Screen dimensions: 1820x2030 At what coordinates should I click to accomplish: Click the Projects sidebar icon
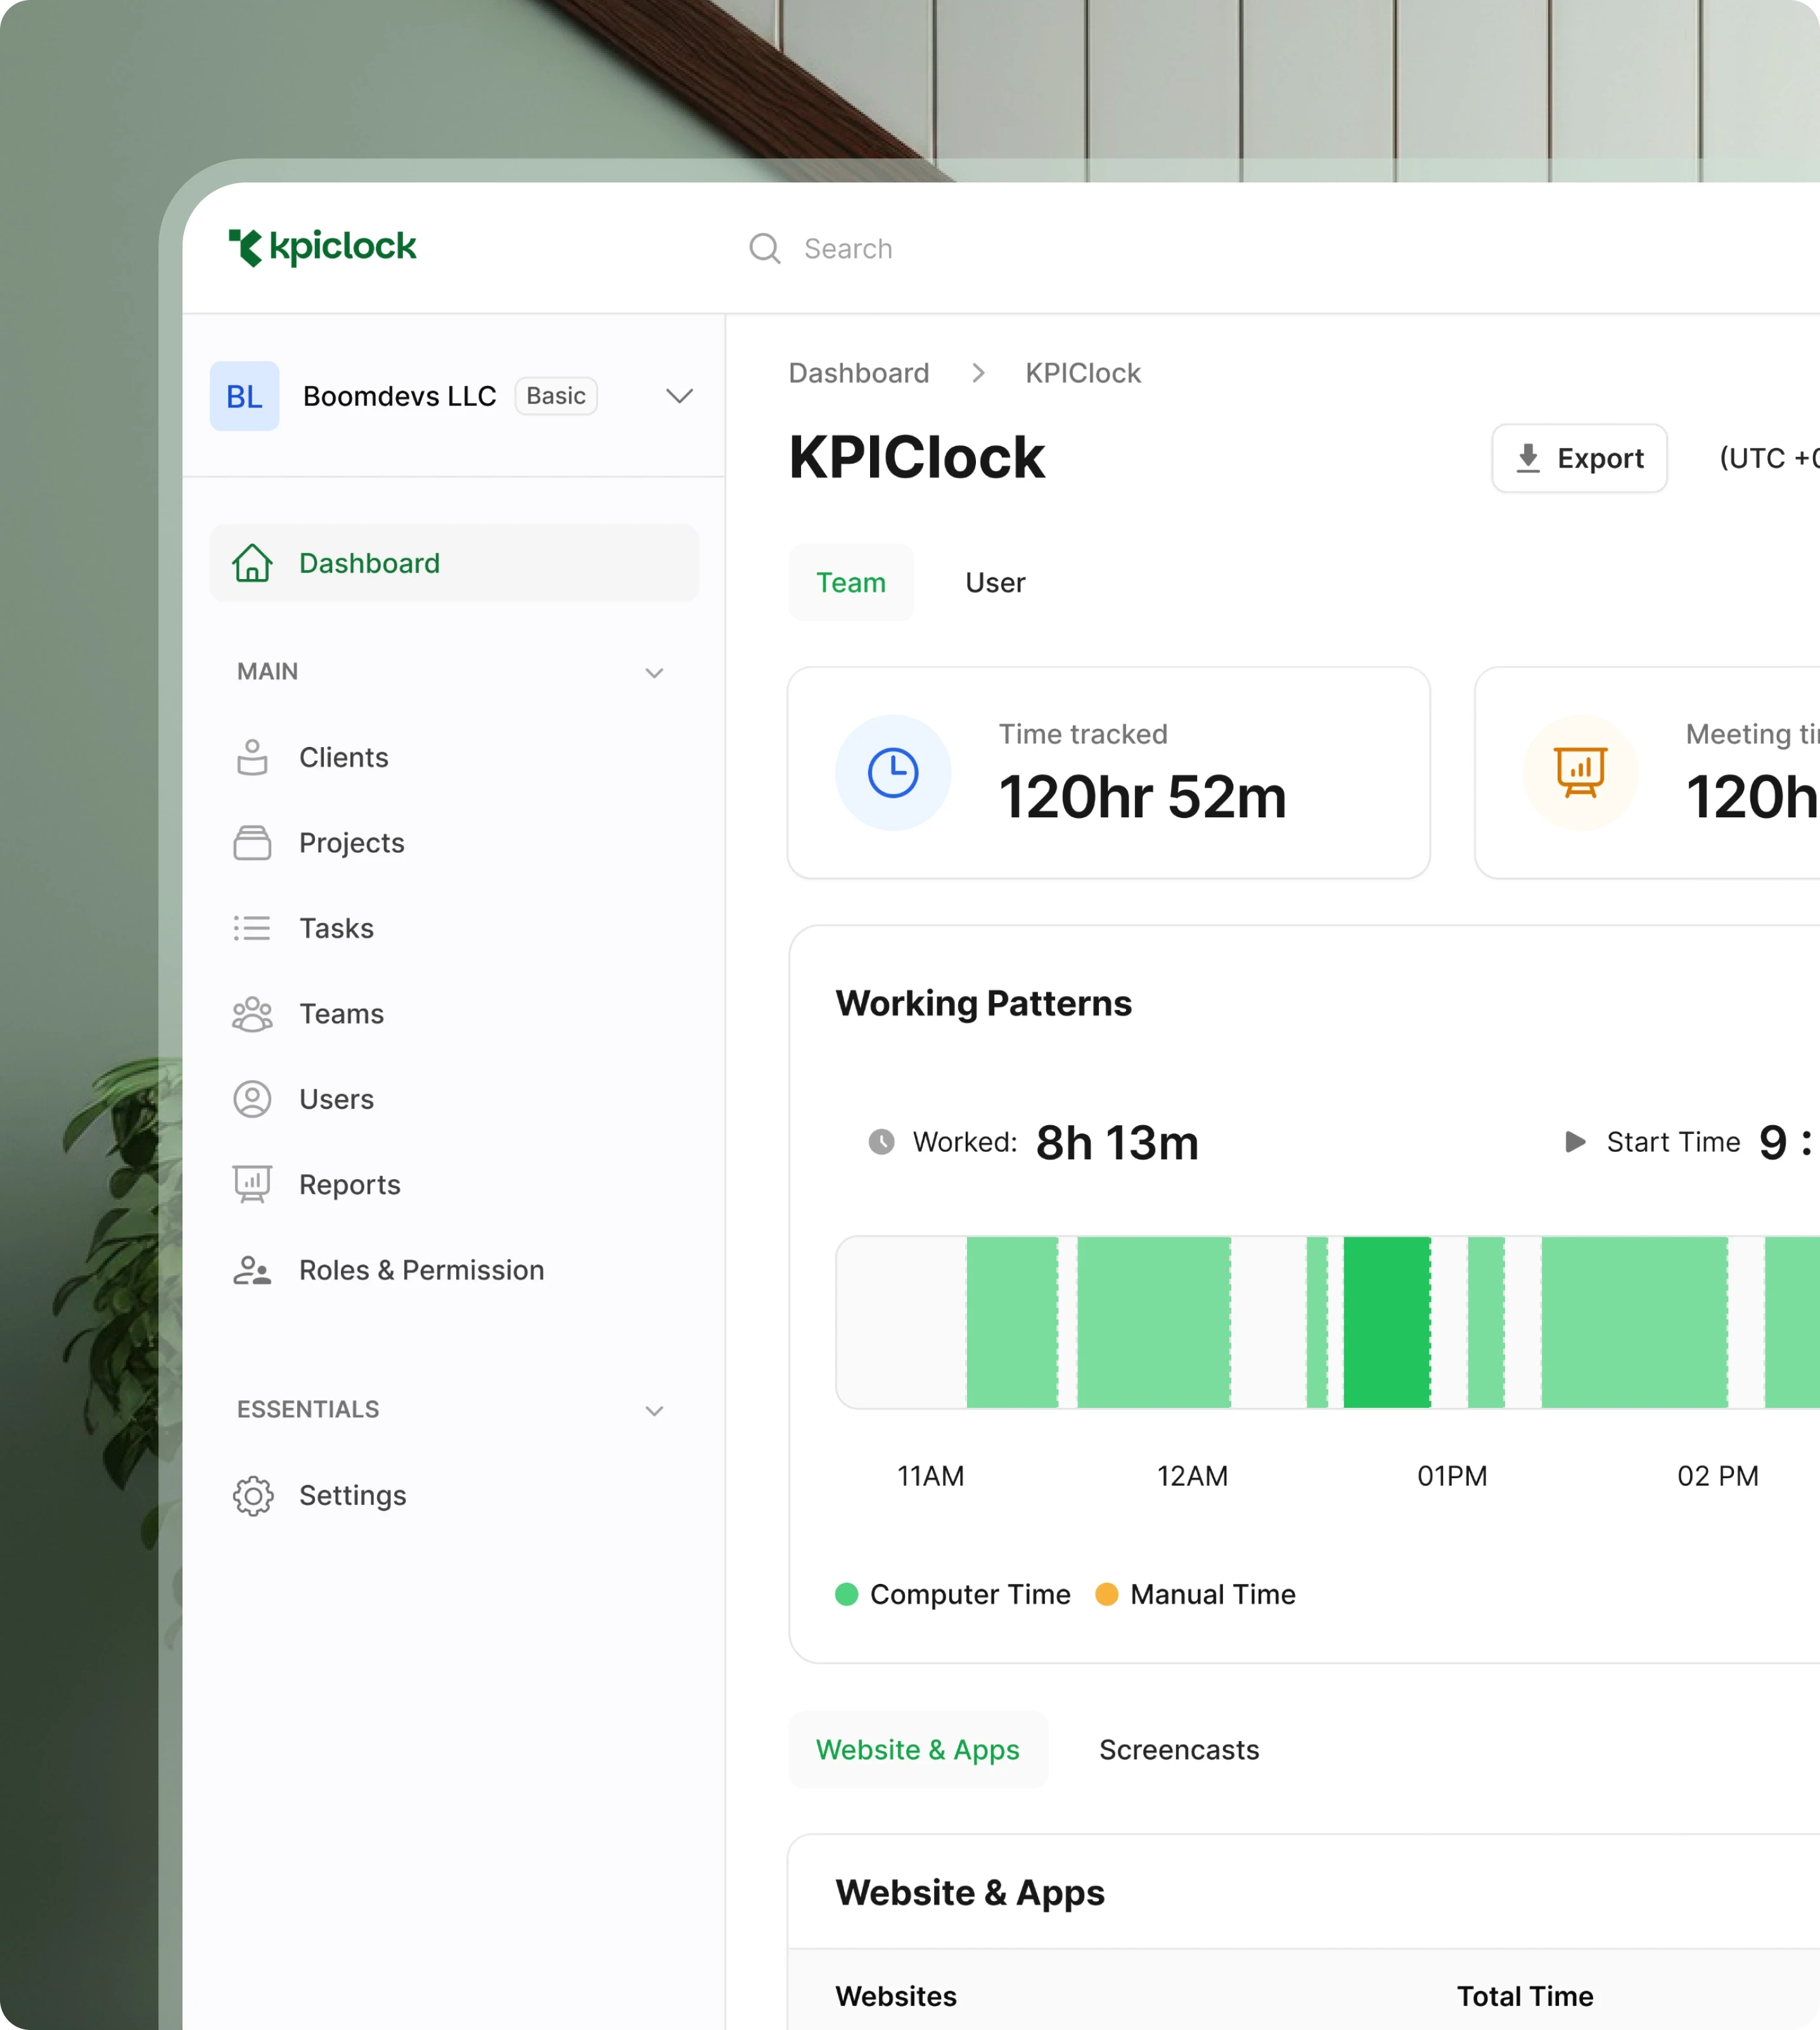click(252, 843)
